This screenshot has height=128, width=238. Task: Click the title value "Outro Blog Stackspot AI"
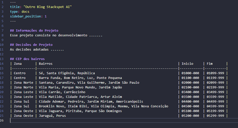click(48, 7)
